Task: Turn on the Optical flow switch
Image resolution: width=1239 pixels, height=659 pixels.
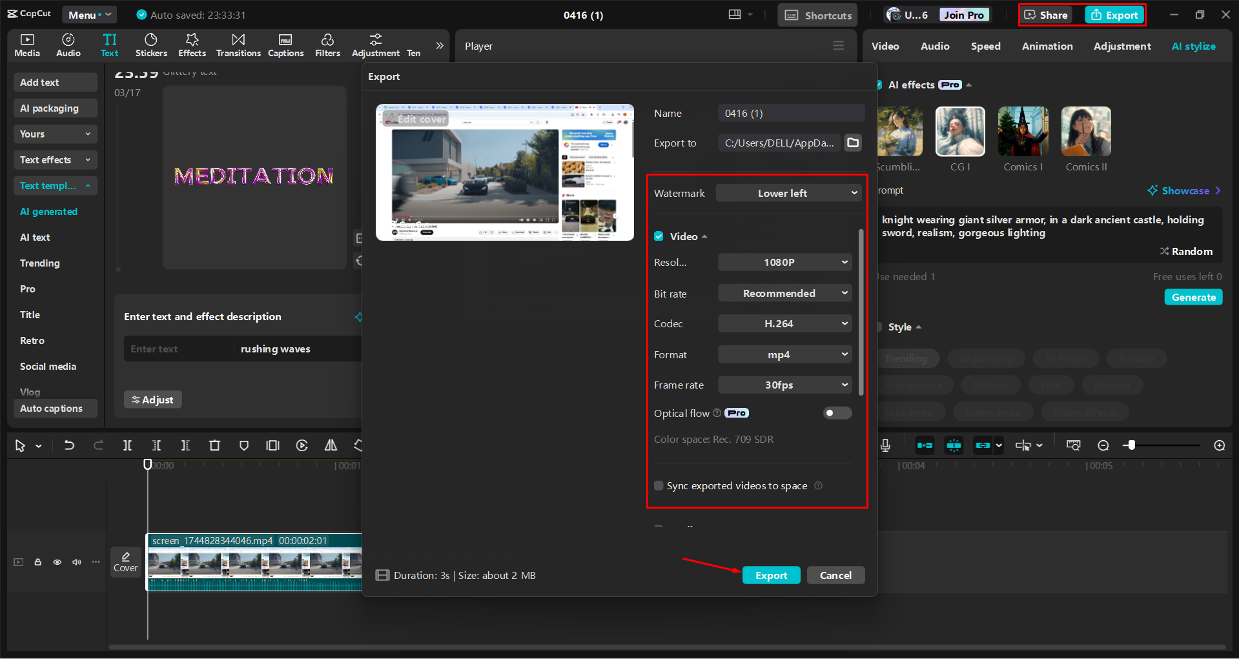Action: tap(837, 413)
